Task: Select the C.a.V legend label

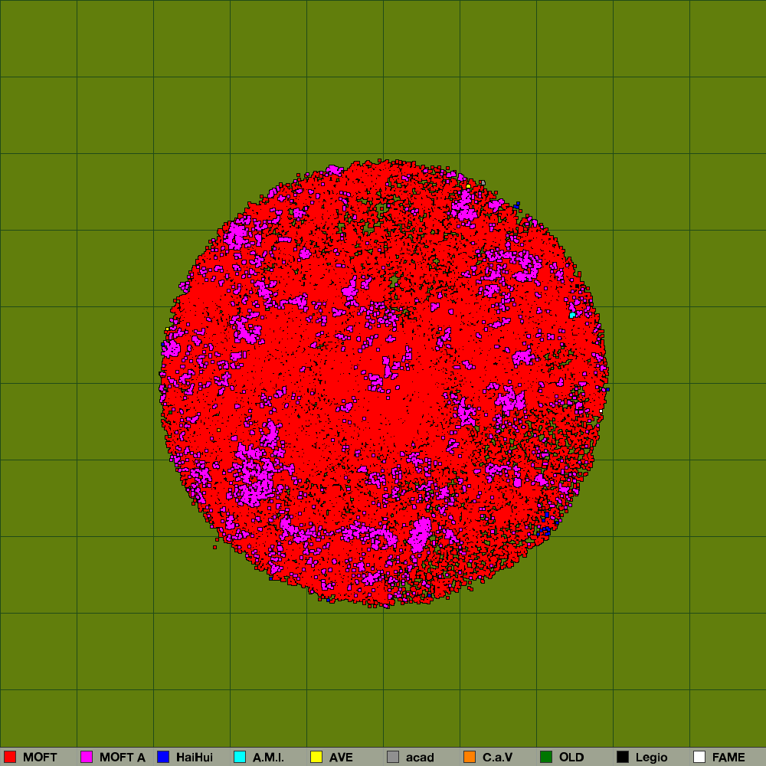Action: tap(497, 758)
